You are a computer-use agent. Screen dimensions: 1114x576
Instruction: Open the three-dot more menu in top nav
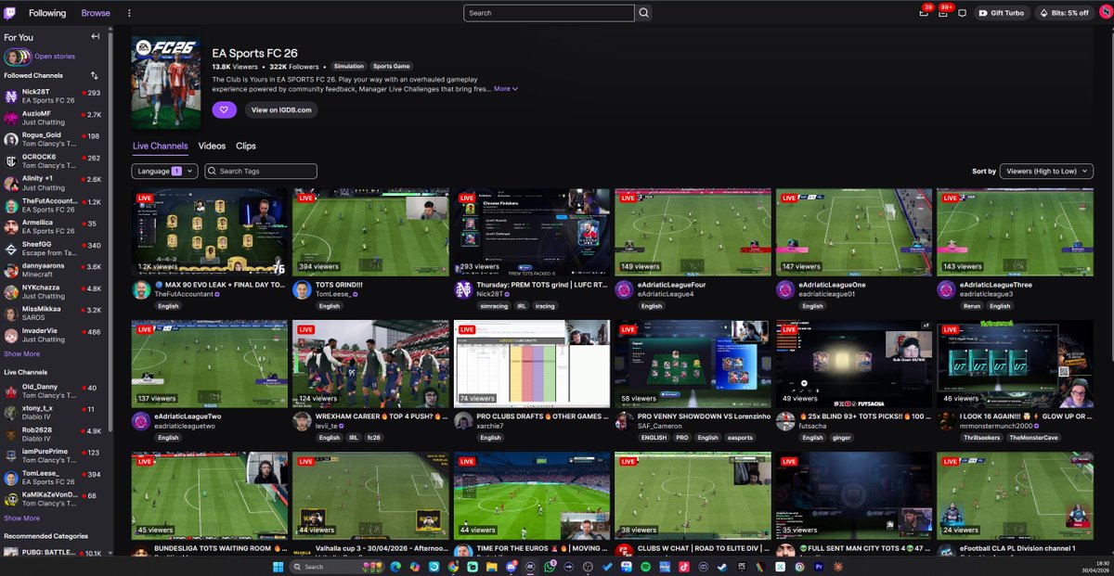[x=129, y=13]
